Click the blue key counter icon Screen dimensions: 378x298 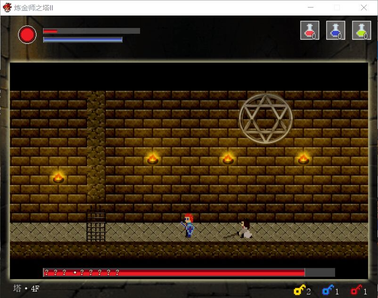click(x=328, y=290)
